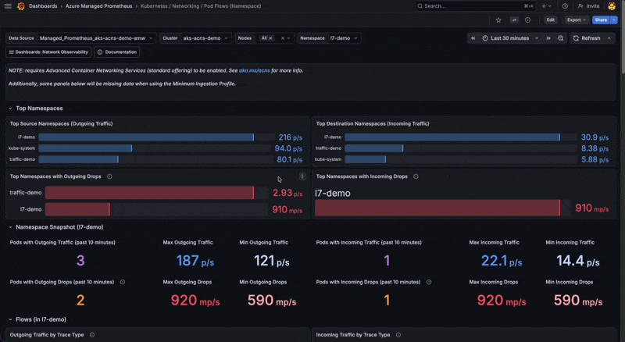The image size is (625, 342).
Task: Click the blue Share button
Action: click(x=601, y=20)
